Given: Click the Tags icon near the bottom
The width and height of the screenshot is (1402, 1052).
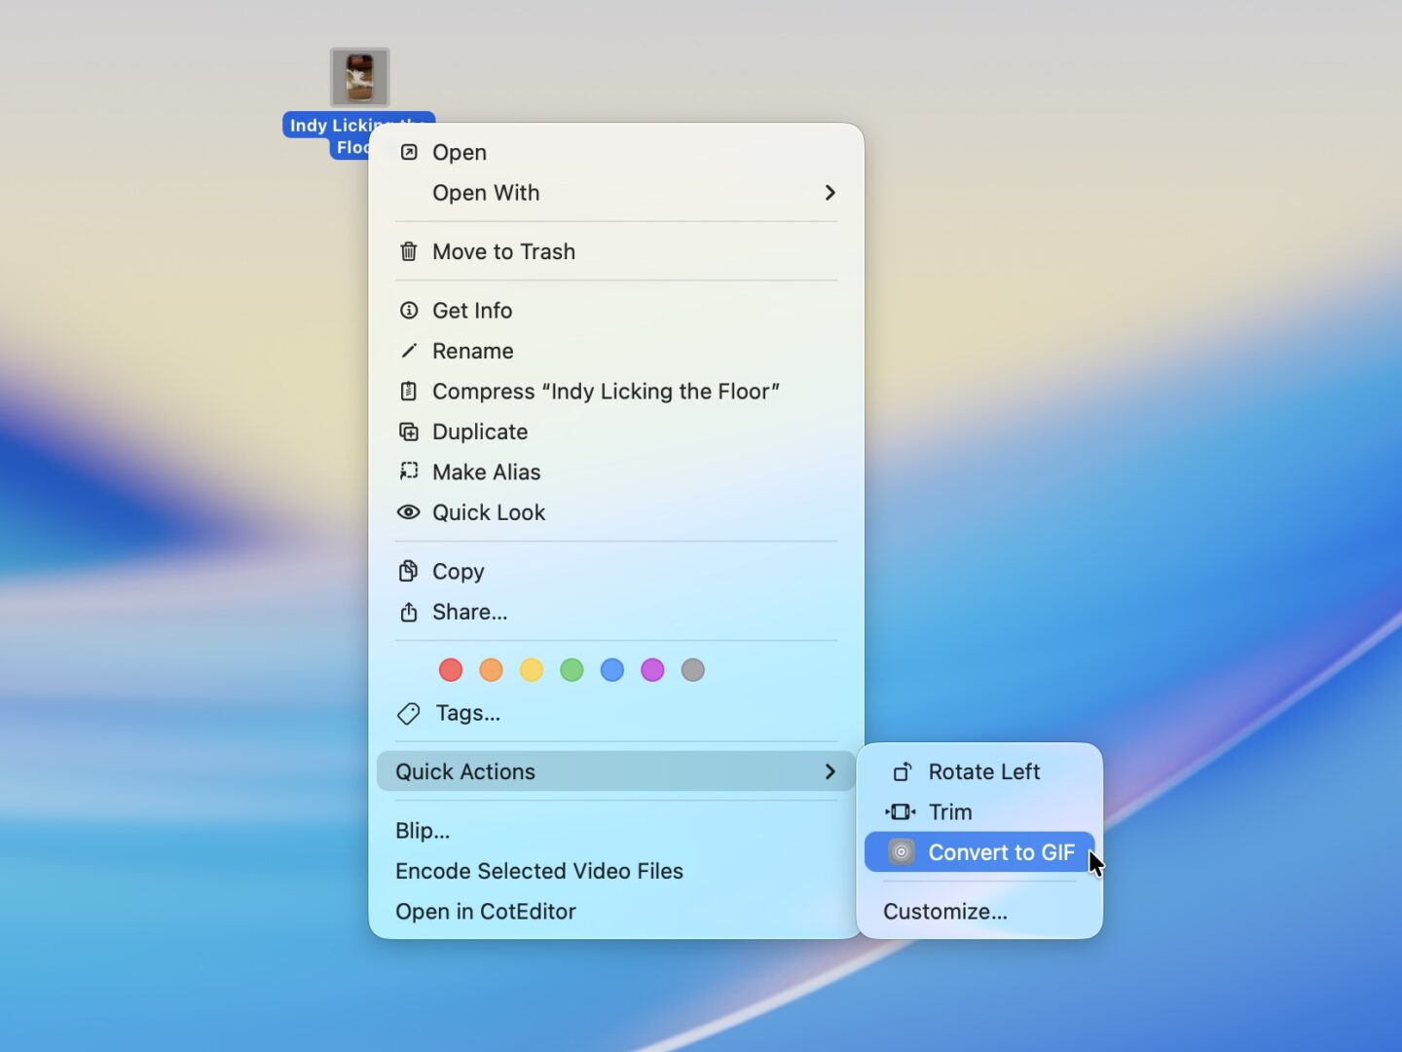Looking at the screenshot, I should point(407,714).
